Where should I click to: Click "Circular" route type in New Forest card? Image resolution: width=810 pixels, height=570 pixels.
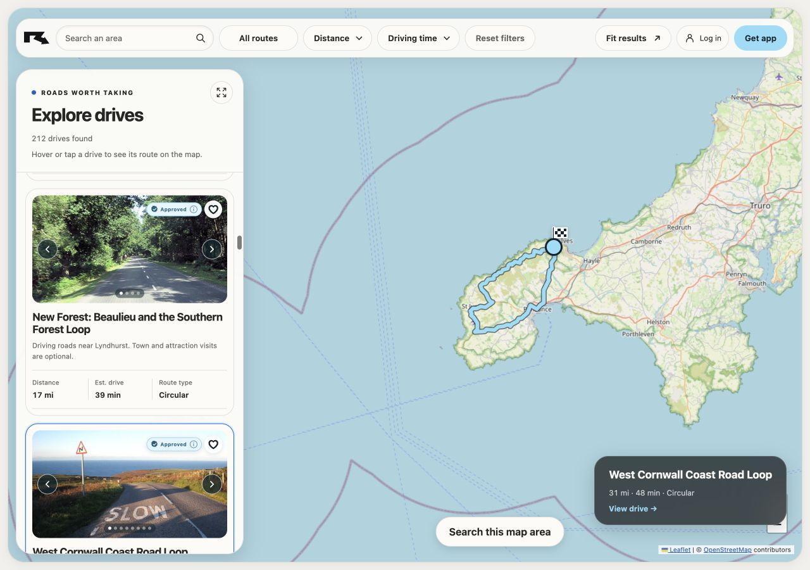[x=174, y=395]
